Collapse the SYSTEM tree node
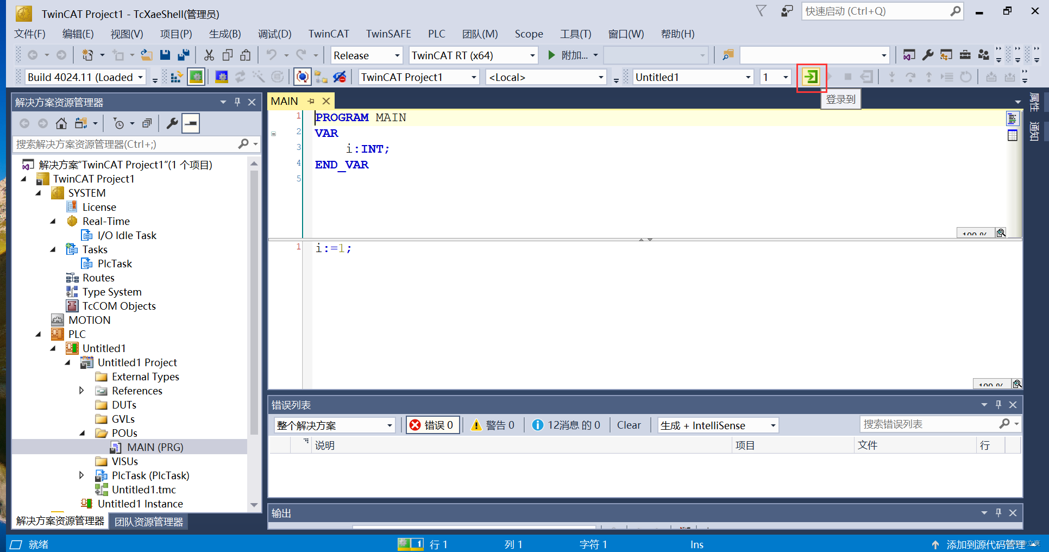The image size is (1049, 552). [39, 193]
